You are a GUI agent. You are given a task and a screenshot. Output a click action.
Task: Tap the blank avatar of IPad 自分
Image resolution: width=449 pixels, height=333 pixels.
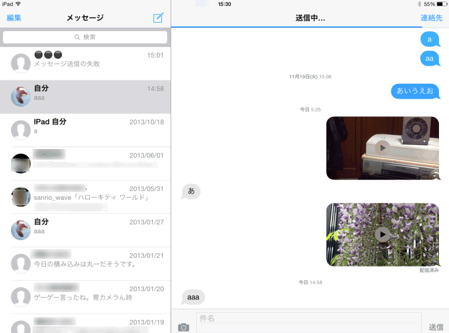click(x=21, y=130)
